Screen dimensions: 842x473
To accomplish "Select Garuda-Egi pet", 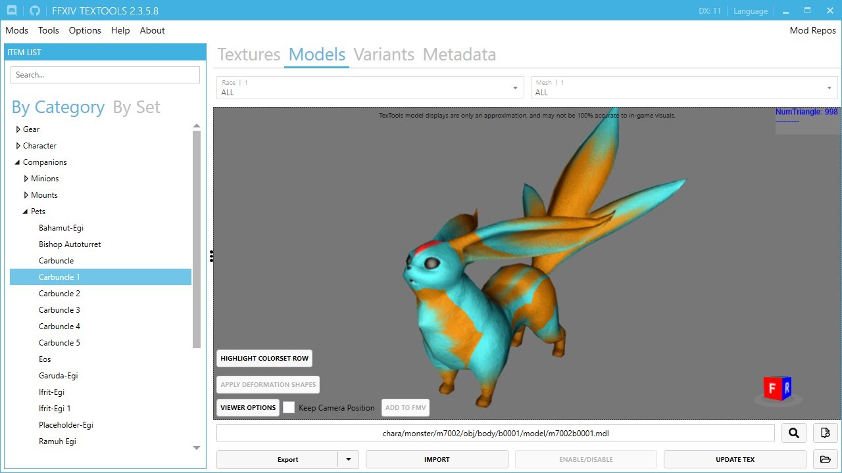I will [x=58, y=376].
